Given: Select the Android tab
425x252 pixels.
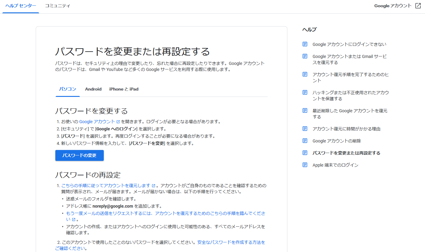Looking at the screenshot, I should click(x=93, y=89).
